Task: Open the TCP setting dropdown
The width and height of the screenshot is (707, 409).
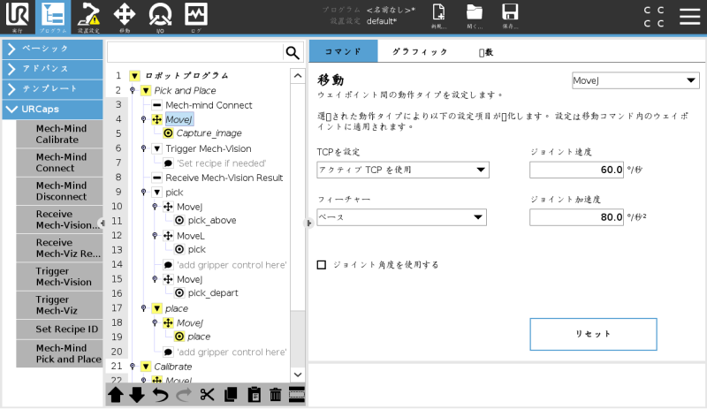Action: tap(403, 170)
